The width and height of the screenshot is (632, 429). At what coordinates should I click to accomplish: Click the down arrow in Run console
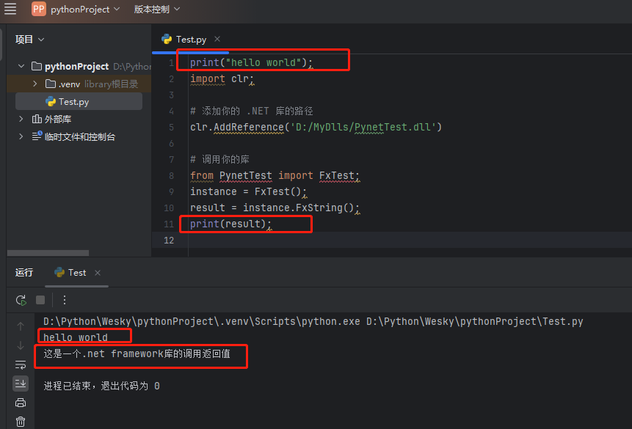coord(21,345)
